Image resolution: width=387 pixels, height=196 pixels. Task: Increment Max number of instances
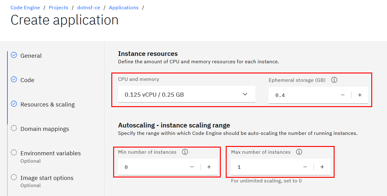pos(322,167)
